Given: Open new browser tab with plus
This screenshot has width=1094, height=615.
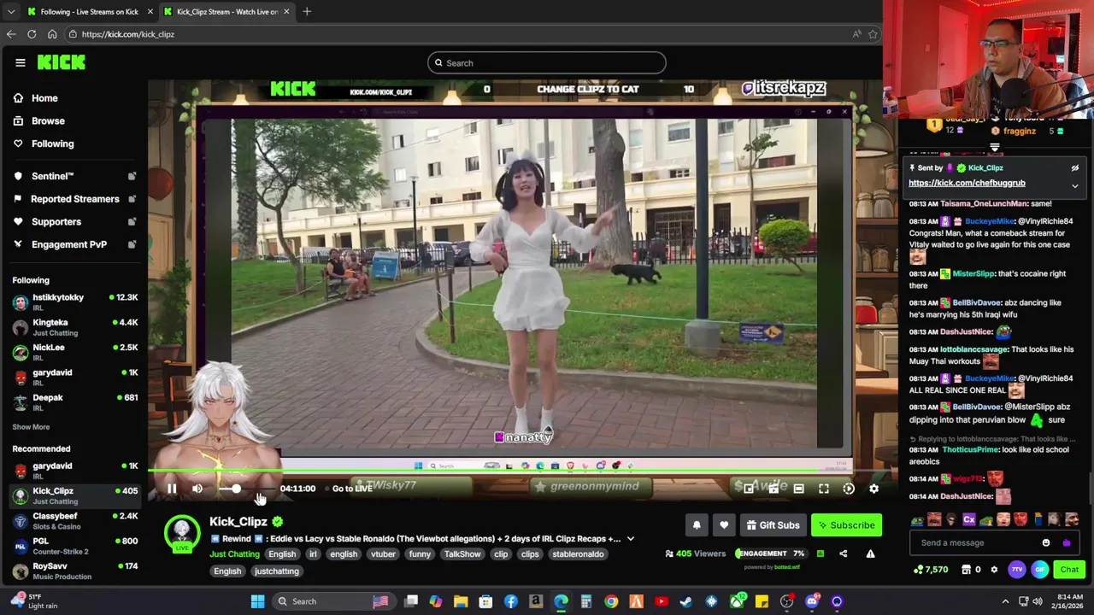Looking at the screenshot, I should (307, 12).
